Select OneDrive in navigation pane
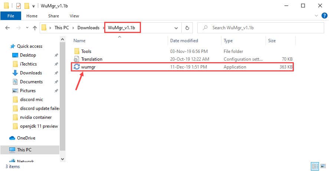Screen dimensions: 329x171 click(x=26, y=138)
